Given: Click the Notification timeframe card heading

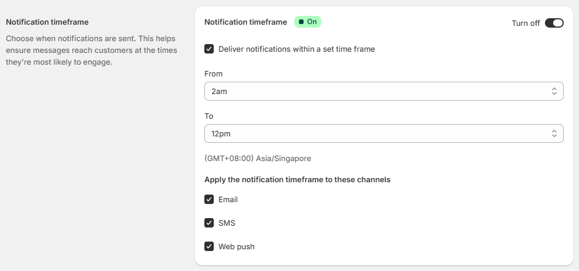Looking at the screenshot, I should [x=245, y=22].
